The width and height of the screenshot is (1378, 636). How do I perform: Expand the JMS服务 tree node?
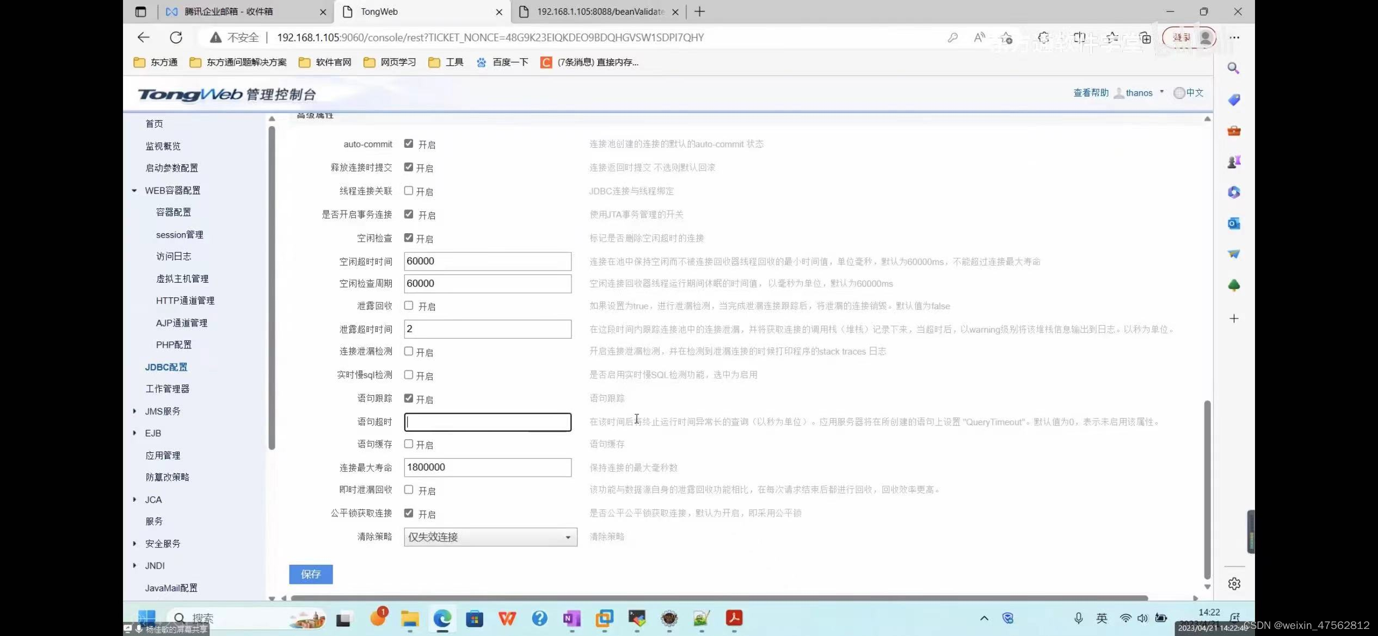pos(134,411)
